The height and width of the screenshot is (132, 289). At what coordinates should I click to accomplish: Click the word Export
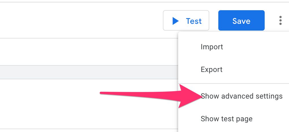point(212,70)
